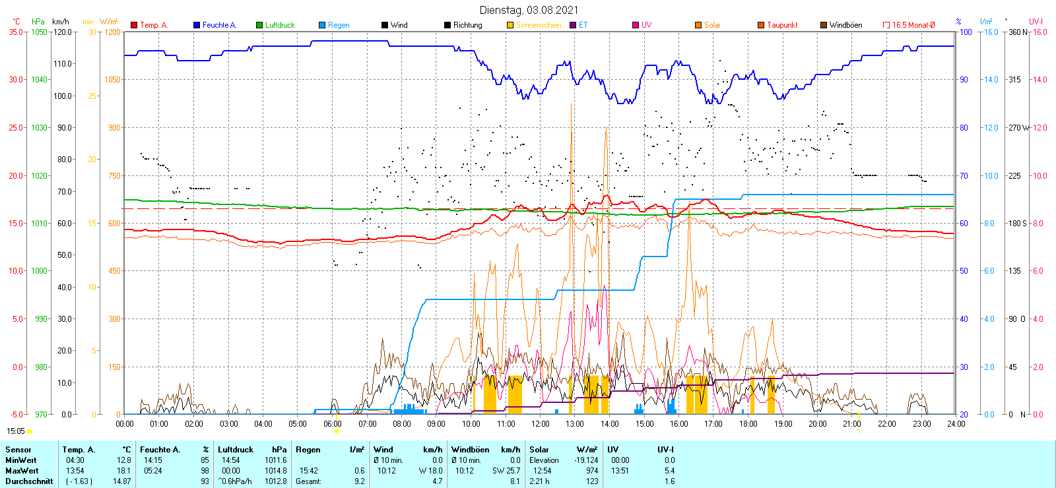The height and width of the screenshot is (488, 1056).
Task: Click the Richtung legend label
Action: (x=467, y=25)
